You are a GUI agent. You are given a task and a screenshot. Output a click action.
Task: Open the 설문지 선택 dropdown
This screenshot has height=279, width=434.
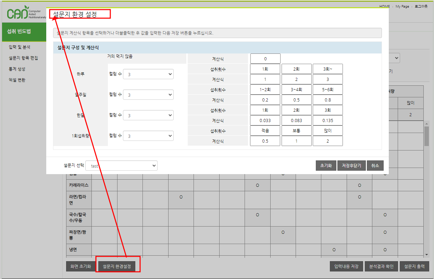121,166
